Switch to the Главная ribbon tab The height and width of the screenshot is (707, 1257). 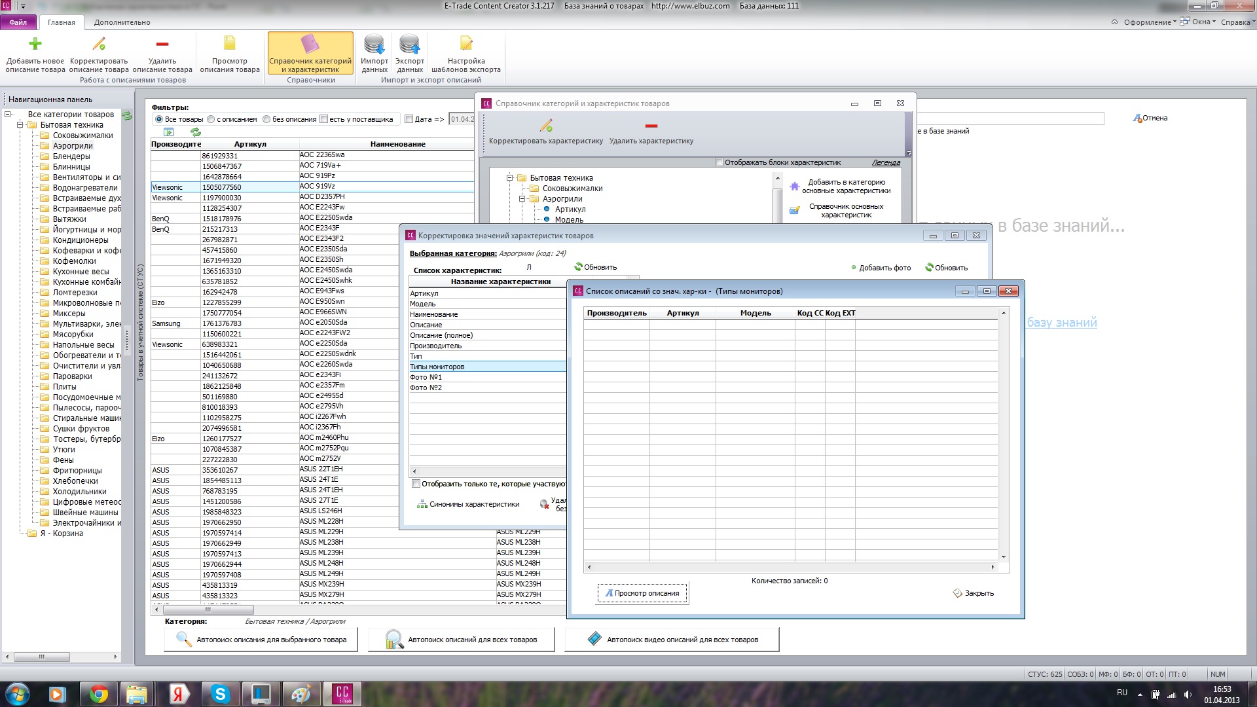(x=62, y=22)
